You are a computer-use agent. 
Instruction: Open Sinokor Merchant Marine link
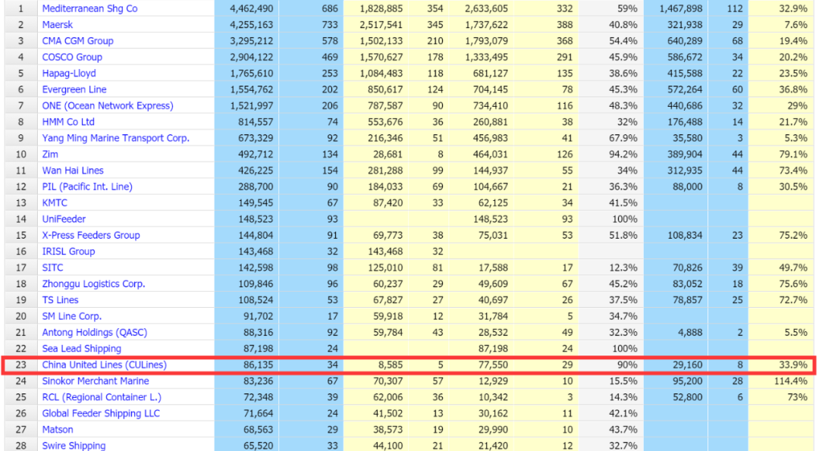coord(96,381)
